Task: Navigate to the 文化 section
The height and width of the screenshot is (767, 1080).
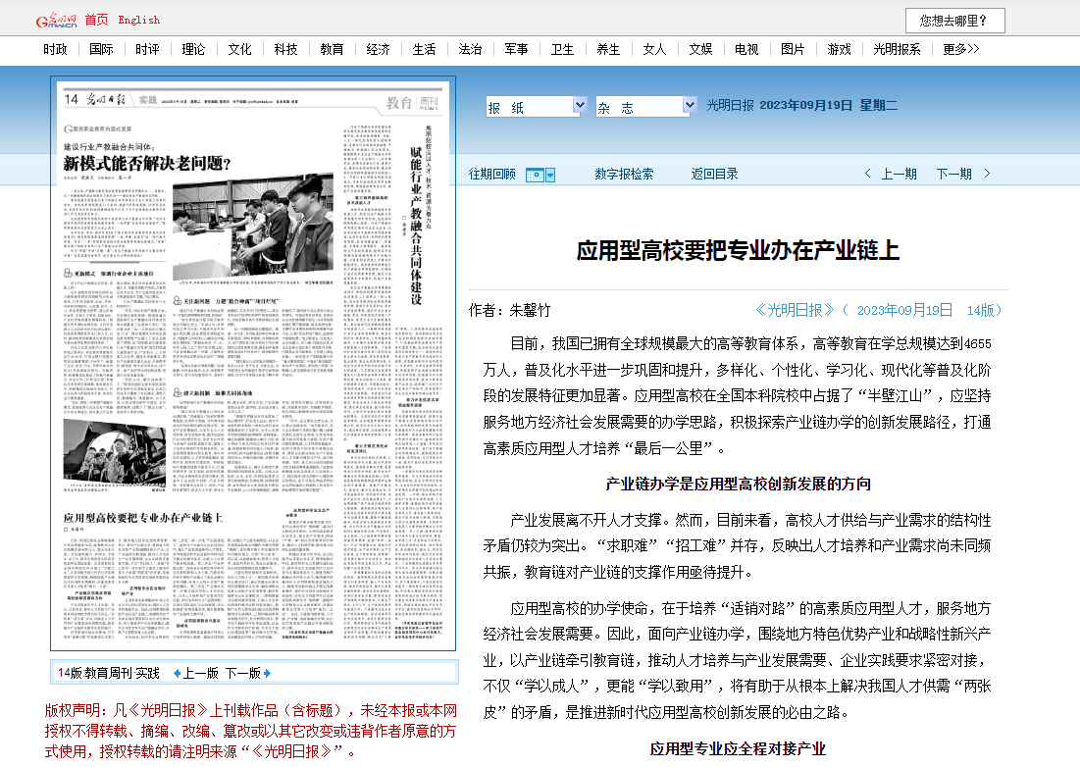Action: [x=239, y=49]
